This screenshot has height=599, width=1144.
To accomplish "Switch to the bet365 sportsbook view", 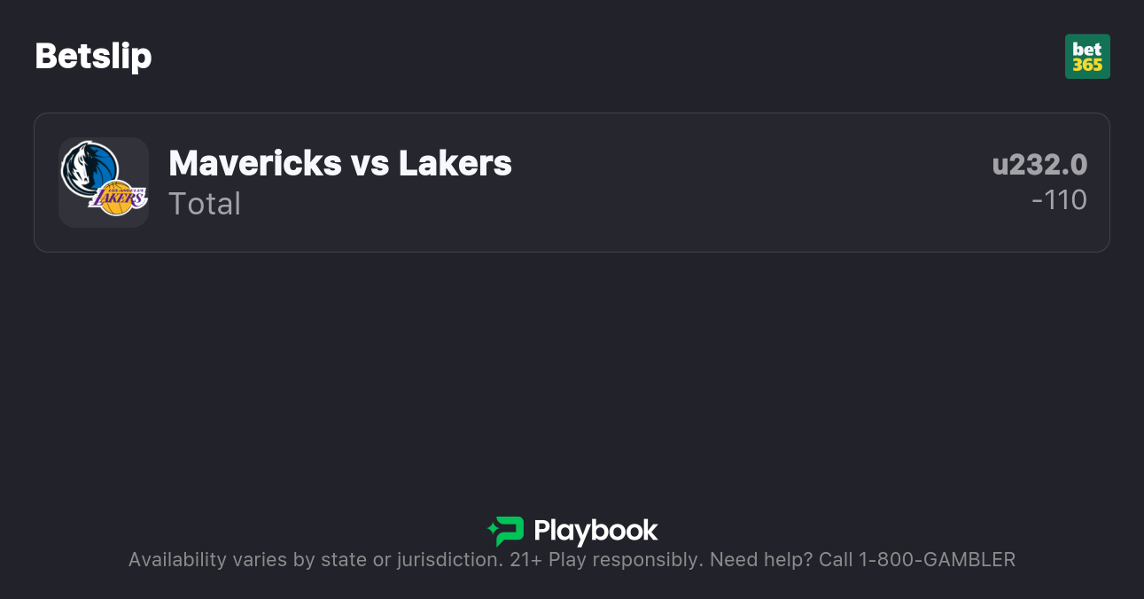I will click(1088, 56).
